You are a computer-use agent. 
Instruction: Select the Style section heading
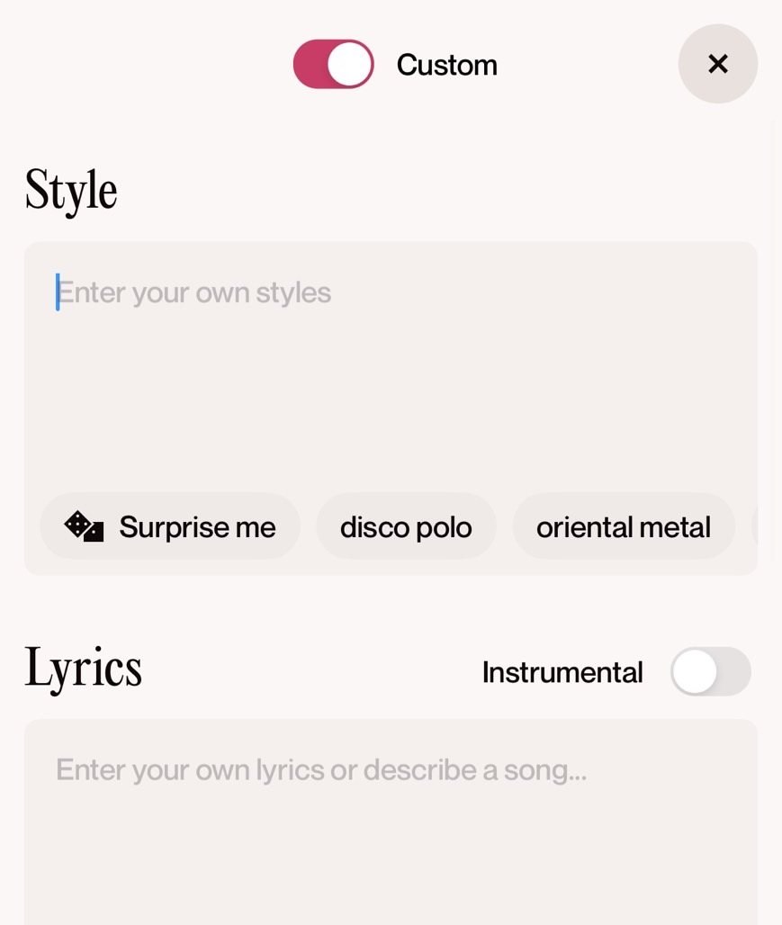point(71,190)
